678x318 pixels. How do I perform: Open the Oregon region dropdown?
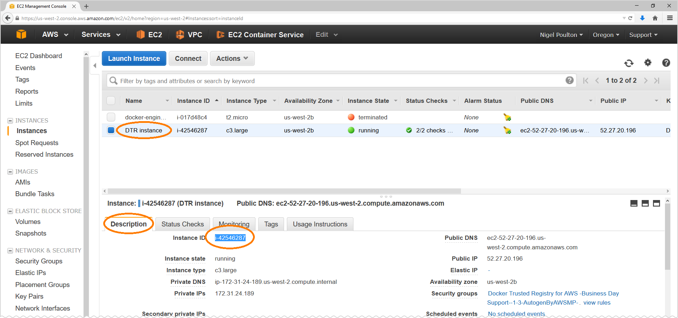pos(606,35)
